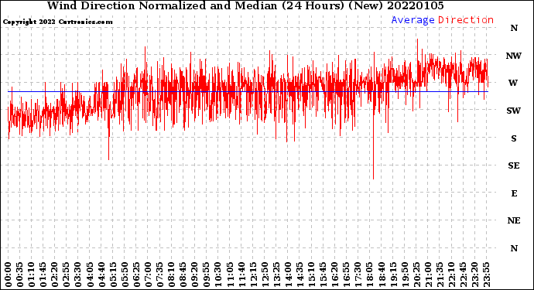534x290 pixels.
Task: Click the 04:40 time label
Action: 101,275
